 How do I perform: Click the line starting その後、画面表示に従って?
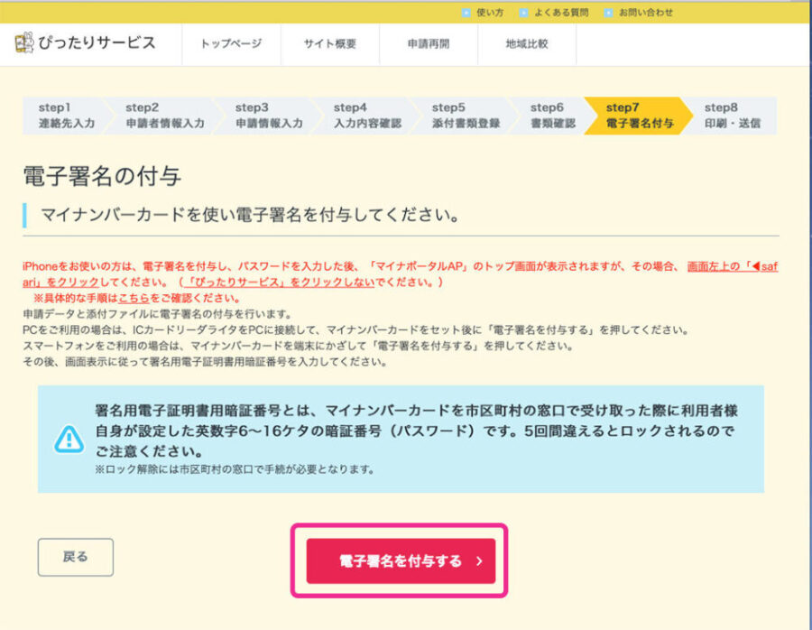tap(205, 362)
